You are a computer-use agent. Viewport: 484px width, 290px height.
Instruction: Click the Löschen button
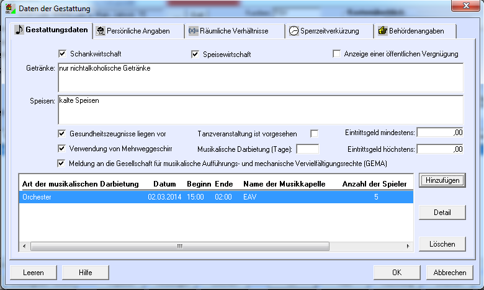click(442, 244)
